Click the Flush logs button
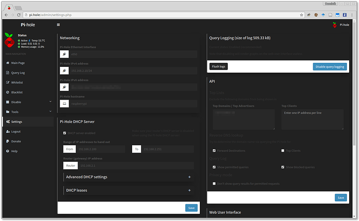This screenshot has width=359, height=221. [219, 66]
